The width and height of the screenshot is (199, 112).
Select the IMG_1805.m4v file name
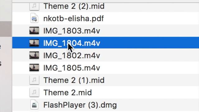[x=72, y=68]
